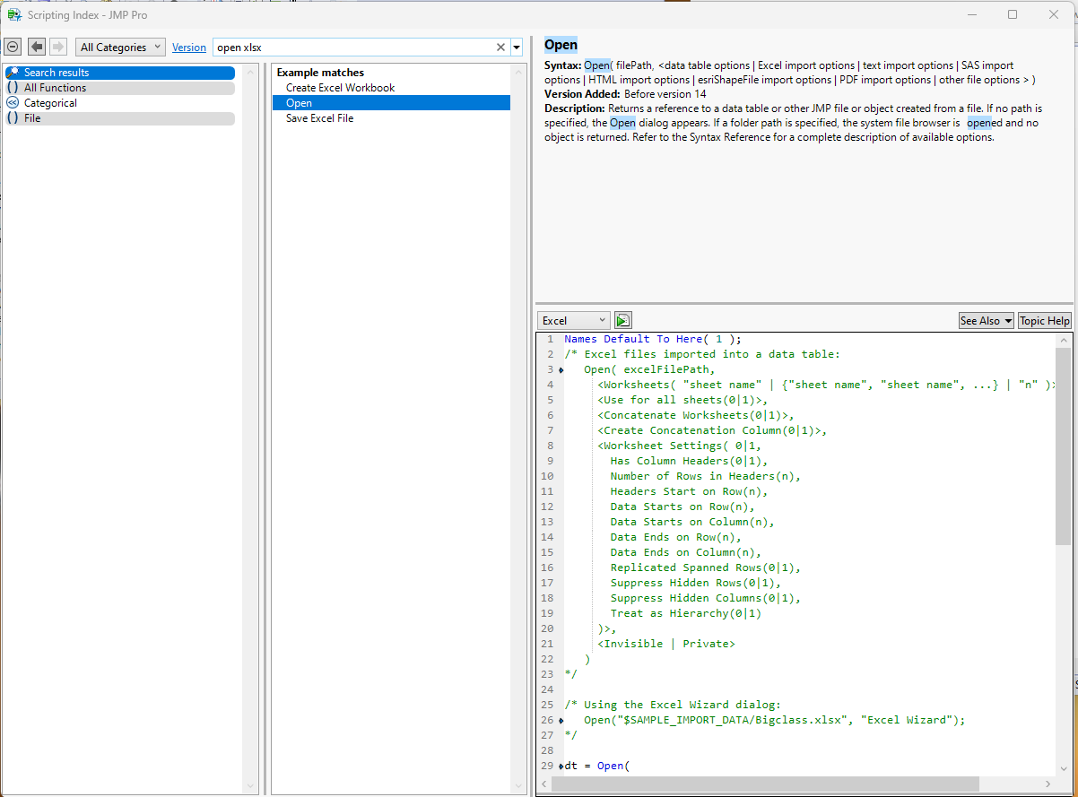This screenshot has height=797, width=1078.
Task: Select Save Excel File in matches
Action: click(319, 118)
